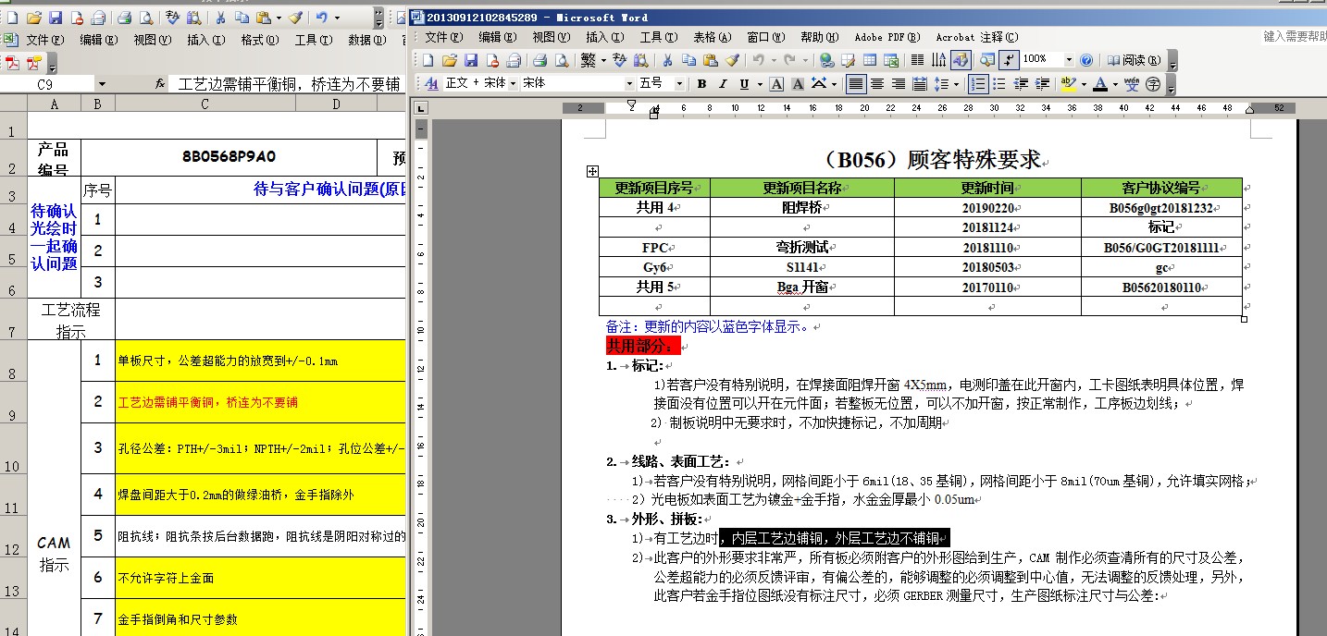Open Word Adobe PDF(B) menu
Image resolution: width=1327 pixels, height=636 pixels.
point(887,37)
